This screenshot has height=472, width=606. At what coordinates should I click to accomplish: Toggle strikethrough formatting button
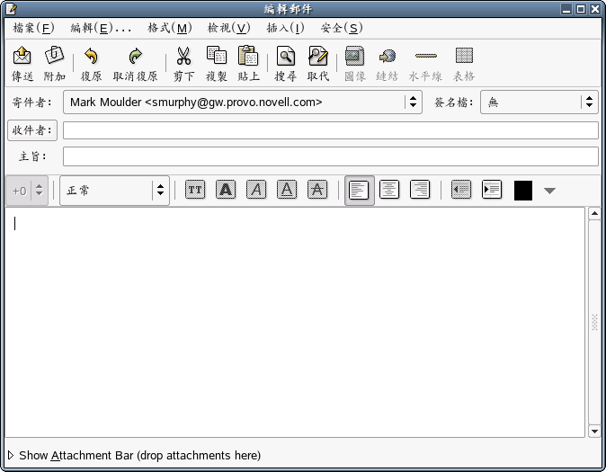317,190
